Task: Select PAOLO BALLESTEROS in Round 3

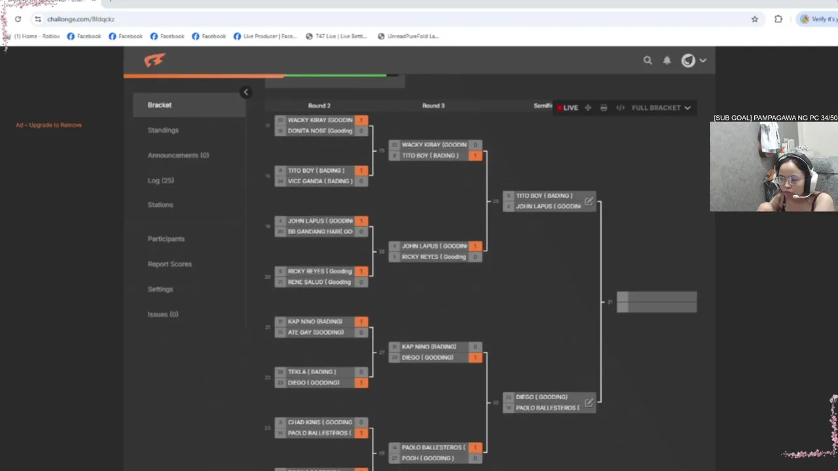Action: click(x=435, y=447)
